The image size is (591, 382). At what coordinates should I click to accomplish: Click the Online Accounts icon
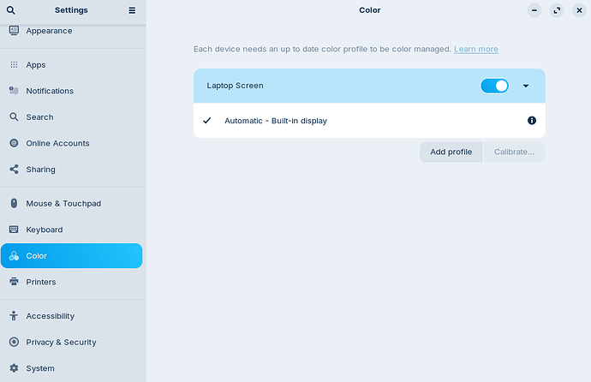(x=14, y=143)
